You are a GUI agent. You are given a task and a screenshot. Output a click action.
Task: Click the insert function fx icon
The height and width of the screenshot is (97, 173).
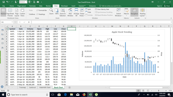click(29, 22)
